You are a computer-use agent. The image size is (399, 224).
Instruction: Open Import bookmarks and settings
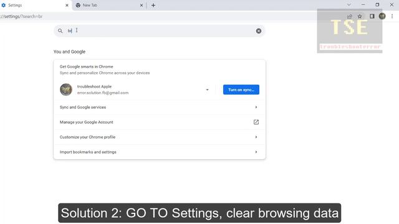[160, 152]
